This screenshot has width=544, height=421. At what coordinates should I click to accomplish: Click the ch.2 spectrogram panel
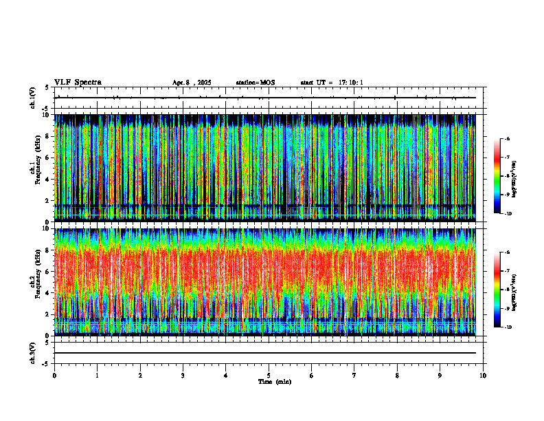click(x=265, y=282)
